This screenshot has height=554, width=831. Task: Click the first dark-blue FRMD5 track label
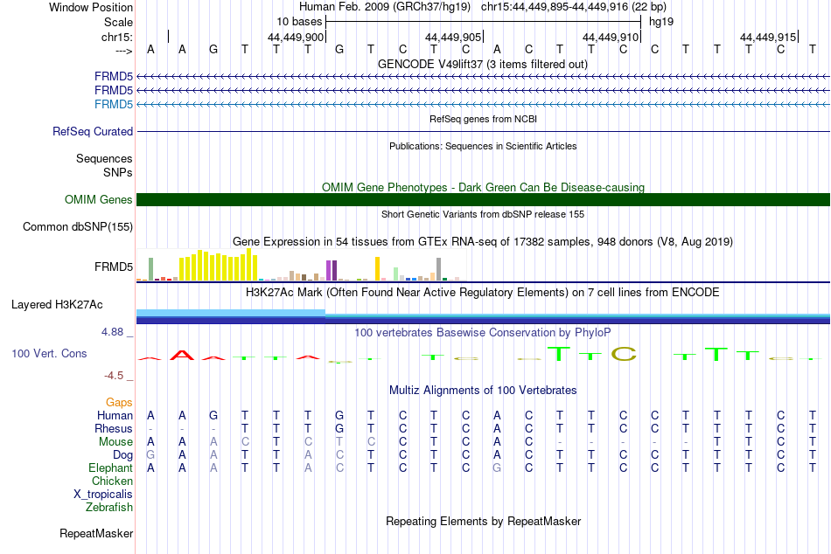point(114,76)
